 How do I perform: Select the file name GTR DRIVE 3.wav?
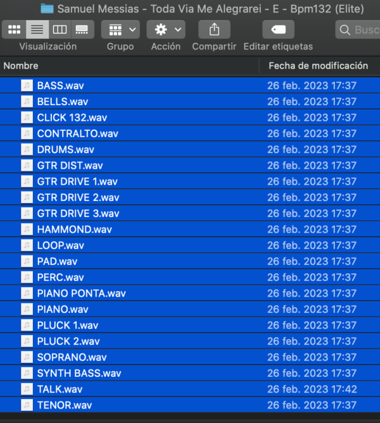click(79, 213)
